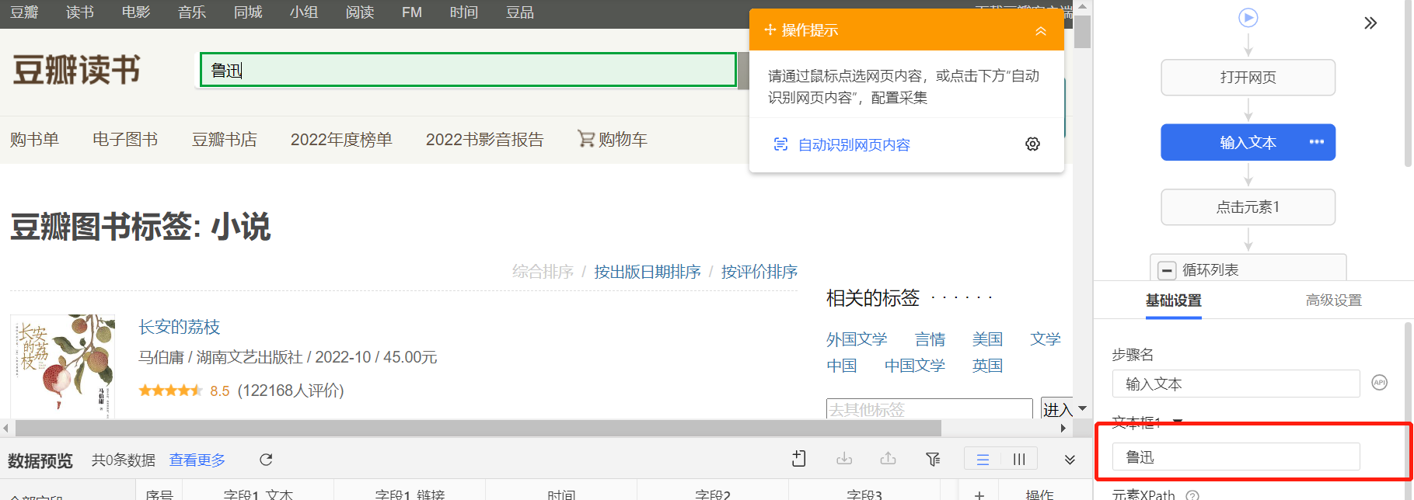Collapse the 循环列表 loop node
This screenshot has width=1414, height=500.
[1166, 270]
